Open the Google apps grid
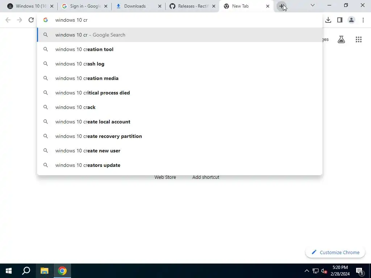 [358, 39]
